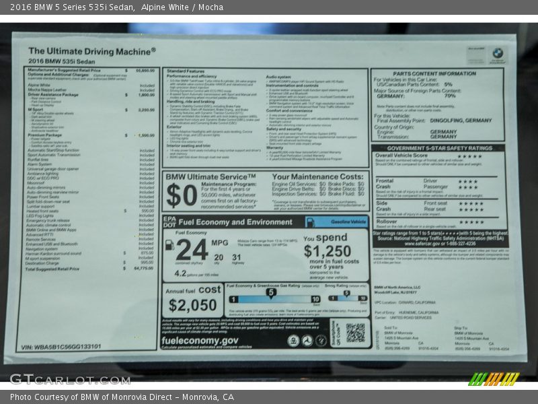Click the 'Photo Courtesy of BMW of Monrovia Direct' caption
538x404 pixels.
click(x=93, y=397)
